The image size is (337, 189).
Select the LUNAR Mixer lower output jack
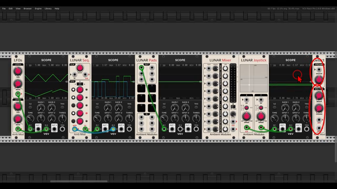point(233,129)
